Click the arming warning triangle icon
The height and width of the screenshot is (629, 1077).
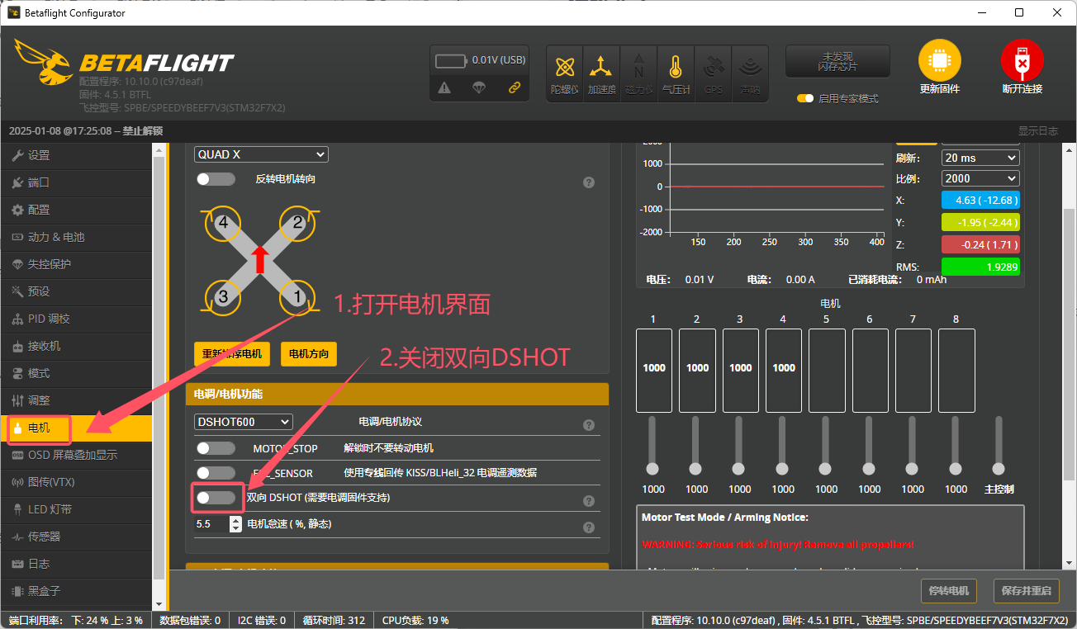pos(444,87)
